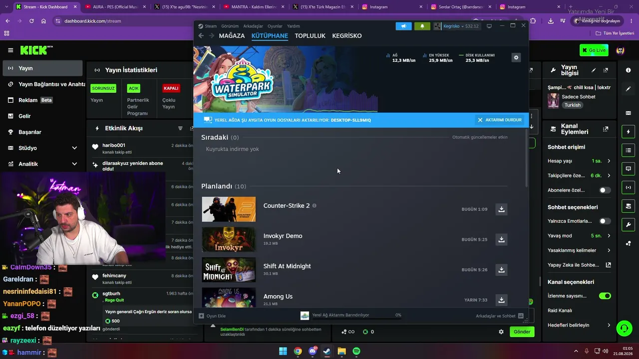Open Steam Big Picture mode icon
This screenshot has width=639, height=359.
click(489, 26)
